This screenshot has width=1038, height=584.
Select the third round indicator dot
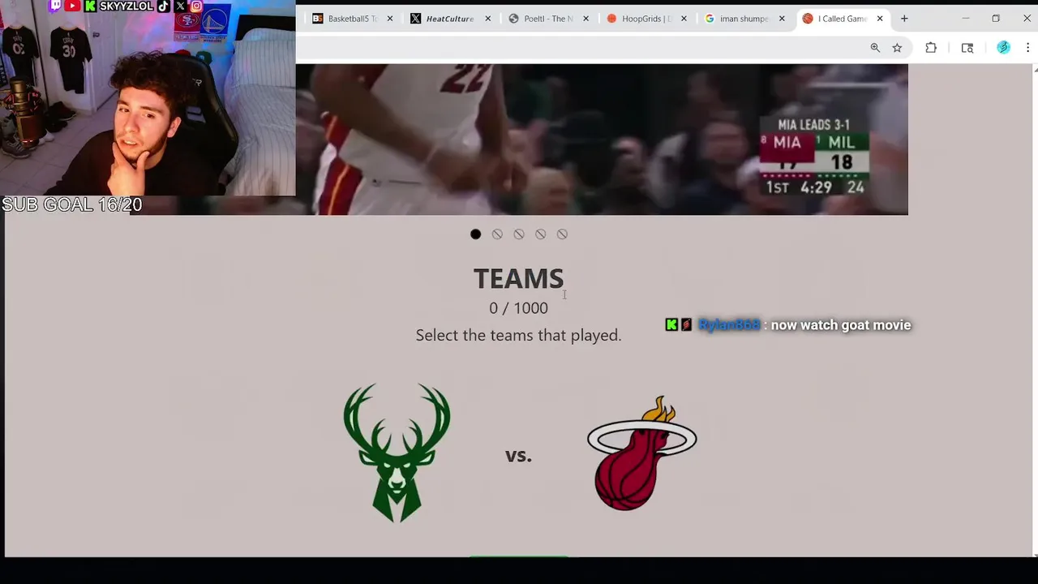pyautogui.click(x=519, y=234)
